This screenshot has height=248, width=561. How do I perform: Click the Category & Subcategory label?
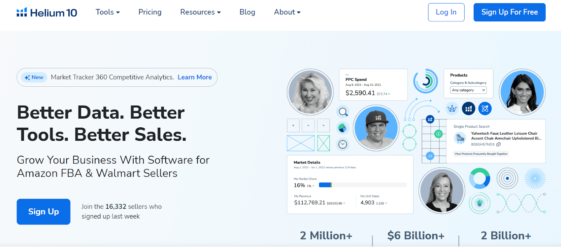468,83
